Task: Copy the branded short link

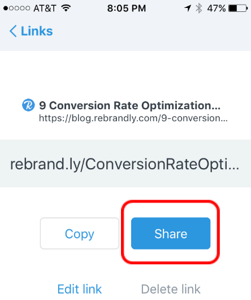Action: pos(80,233)
